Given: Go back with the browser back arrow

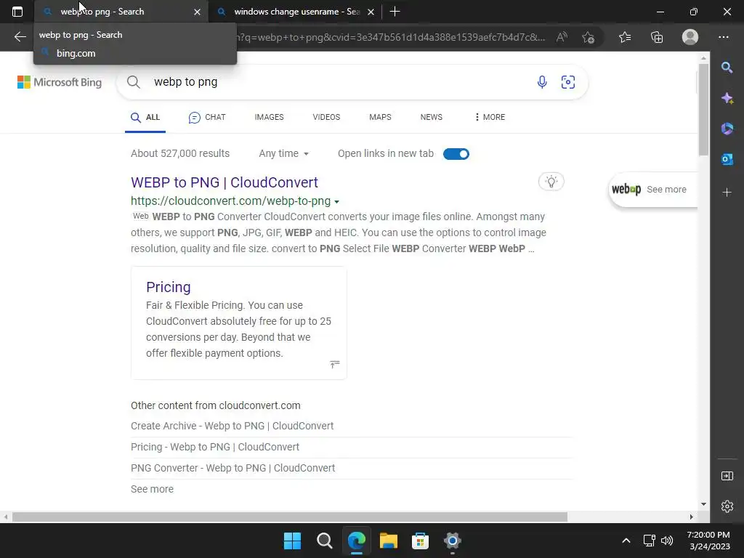Looking at the screenshot, I should pyautogui.click(x=20, y=37).
